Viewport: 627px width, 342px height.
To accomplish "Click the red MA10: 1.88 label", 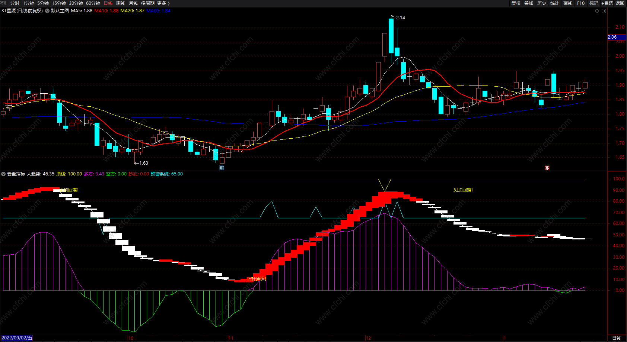I will tap(106, 11).
